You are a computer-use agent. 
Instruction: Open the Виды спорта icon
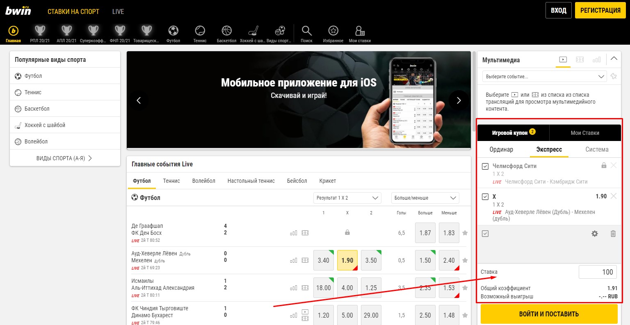(x=280, y=31)
